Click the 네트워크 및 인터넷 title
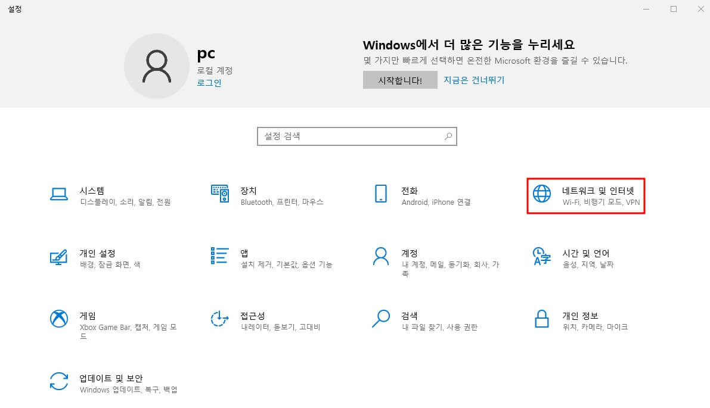Viewport: 710px width, 408px height. coord(598,191)
